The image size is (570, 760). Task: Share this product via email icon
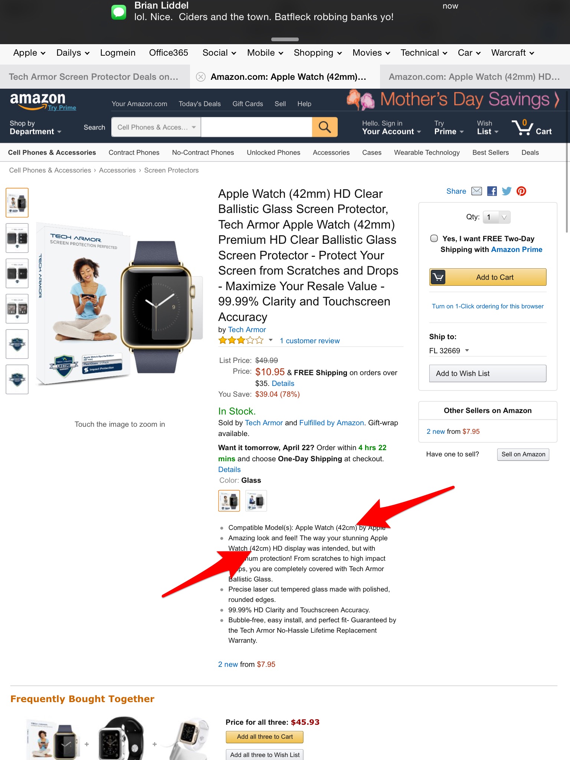476,191
